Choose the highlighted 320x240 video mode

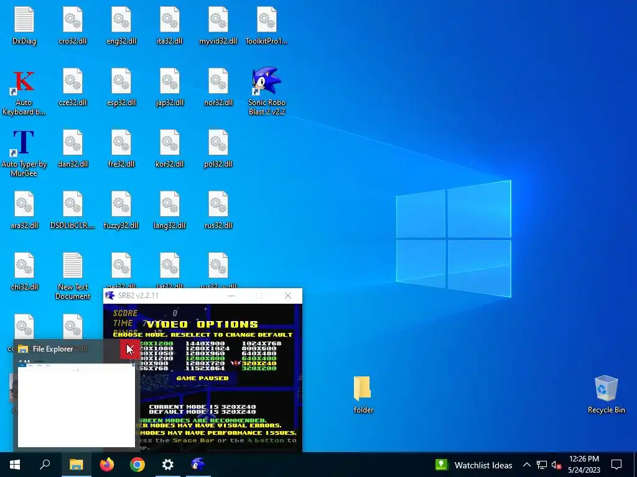[x=259, y=363]
